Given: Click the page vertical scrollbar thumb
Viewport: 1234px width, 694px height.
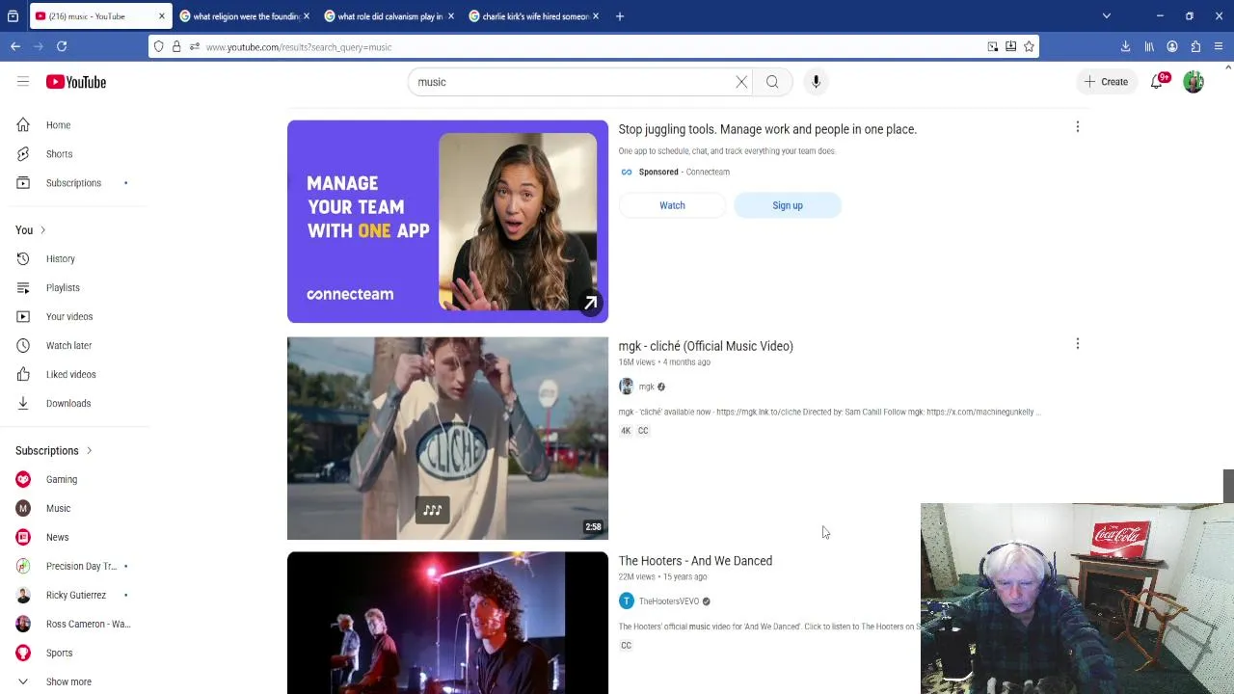Looking at the screenshot, I should [x=1228, y=486].
